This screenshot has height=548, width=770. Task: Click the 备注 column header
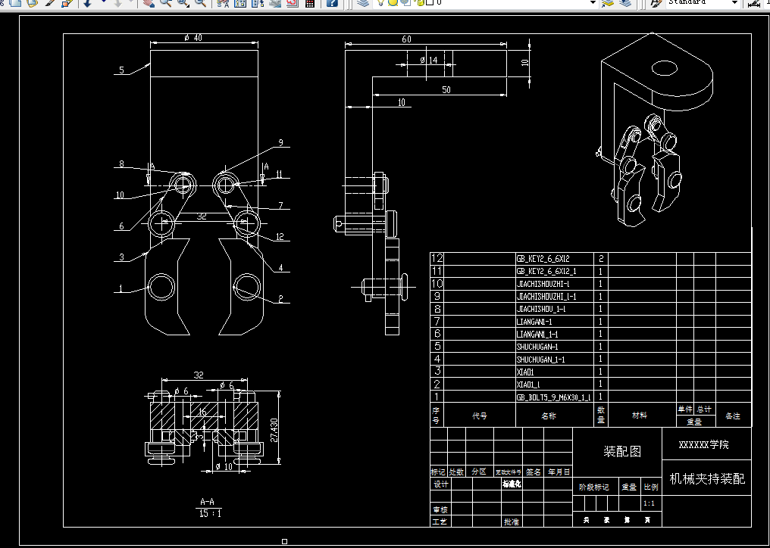[733, 416]
